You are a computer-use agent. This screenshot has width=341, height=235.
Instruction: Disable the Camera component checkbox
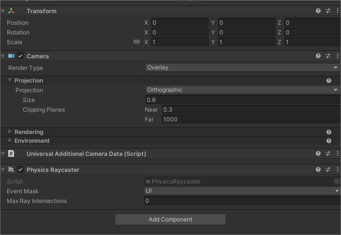pos(20,56)
